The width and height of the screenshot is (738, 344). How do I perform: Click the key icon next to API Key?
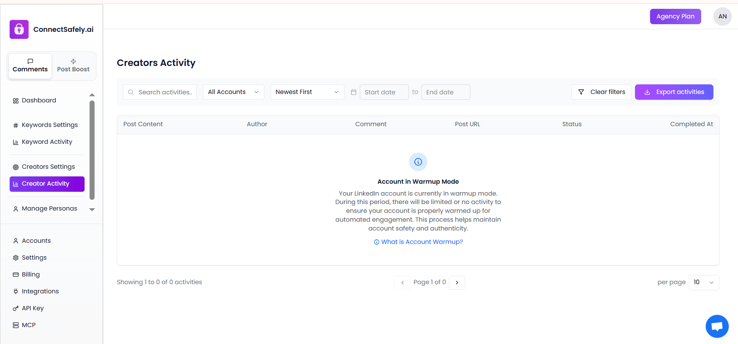coord(16,308)
